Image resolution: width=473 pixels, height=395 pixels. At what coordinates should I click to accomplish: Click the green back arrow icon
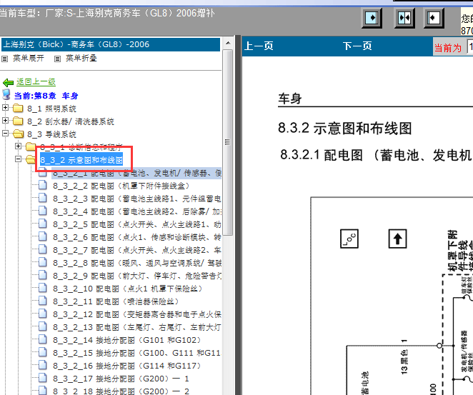(x=8, y=82)
